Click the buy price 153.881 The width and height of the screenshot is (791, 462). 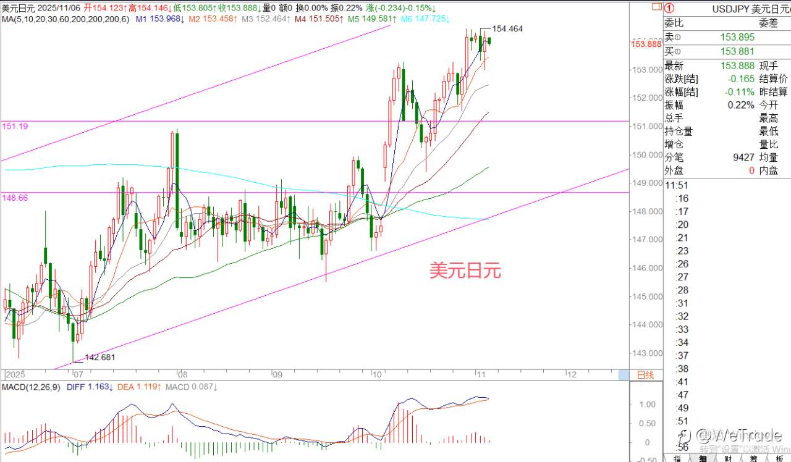point(737,52)
